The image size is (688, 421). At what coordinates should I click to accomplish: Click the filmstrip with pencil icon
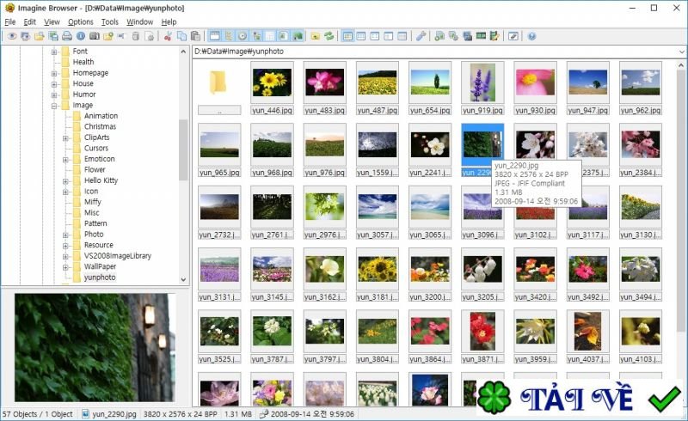494,36
